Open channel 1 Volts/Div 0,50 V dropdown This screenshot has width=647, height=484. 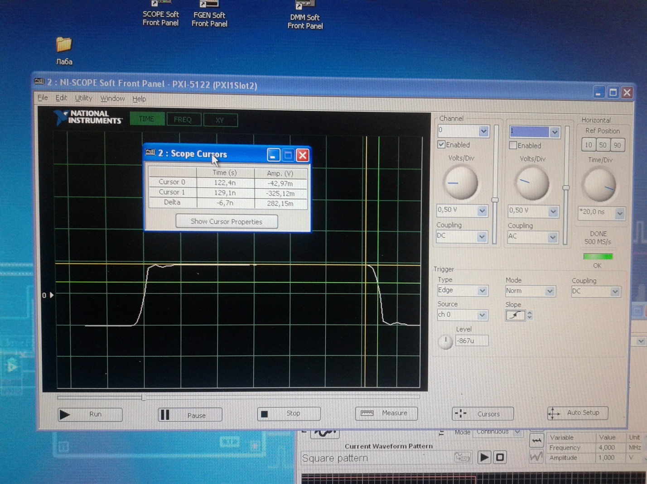tap(553, 211)
